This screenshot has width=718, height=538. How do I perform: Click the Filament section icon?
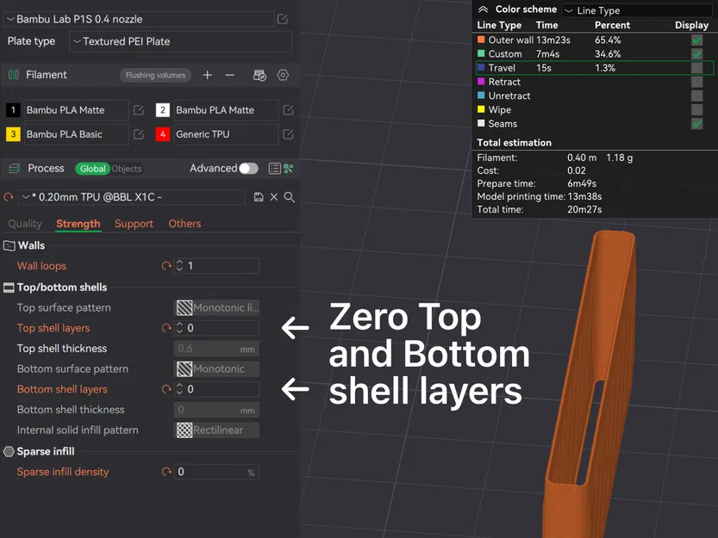[14, 75]
